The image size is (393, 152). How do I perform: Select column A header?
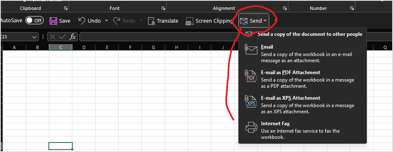click(14, 47)
